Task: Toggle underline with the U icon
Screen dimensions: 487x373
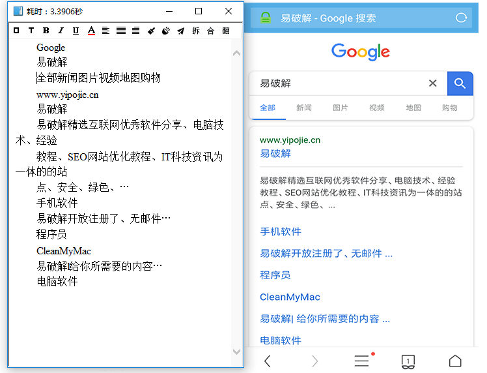Action: click(76, 31)
